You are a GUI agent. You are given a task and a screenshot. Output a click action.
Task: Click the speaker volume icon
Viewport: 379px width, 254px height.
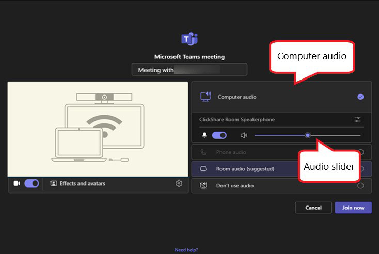click(x=244, y=135)
